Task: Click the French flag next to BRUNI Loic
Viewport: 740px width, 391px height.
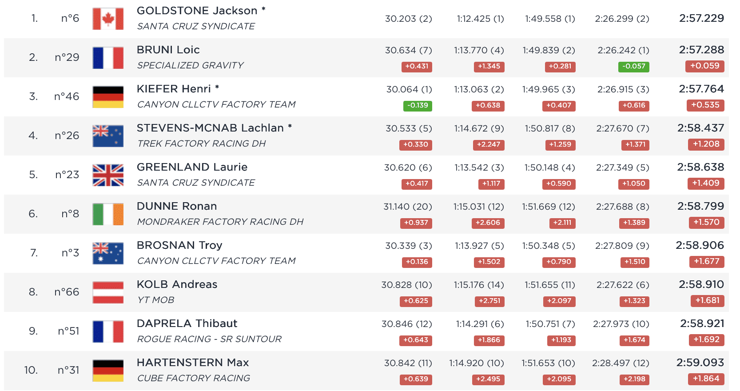Action: (108, 58)
